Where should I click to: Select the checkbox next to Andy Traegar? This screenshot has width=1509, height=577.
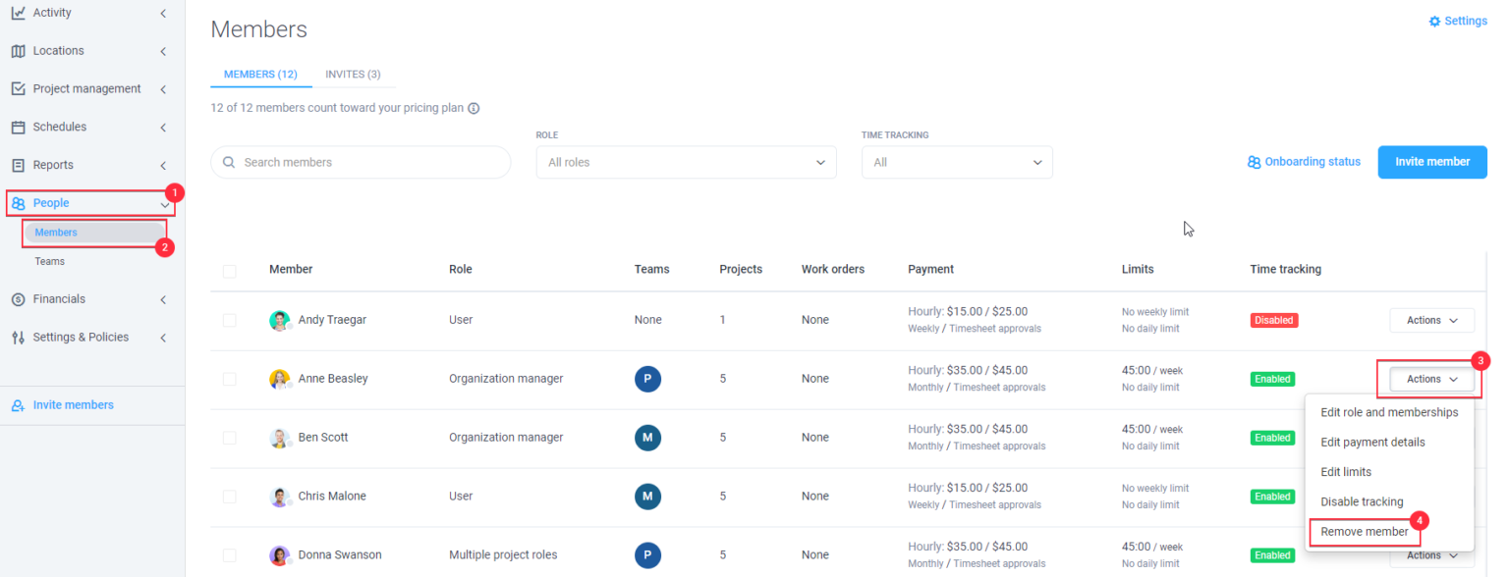click(229, 319)
